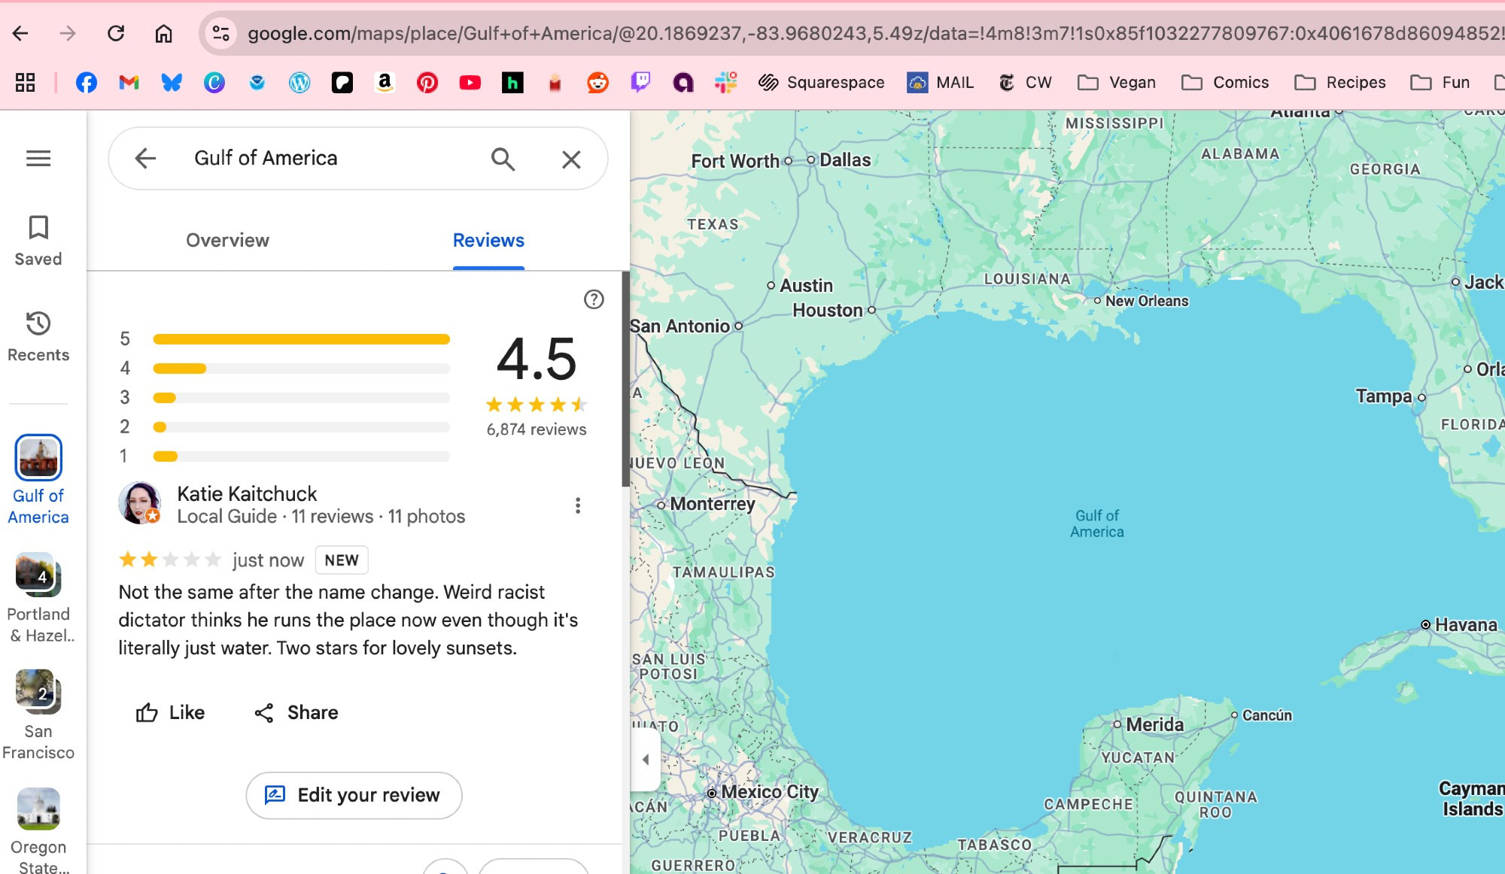
Task: Click the Tampa city label on map
Action: coord(1384,396)
